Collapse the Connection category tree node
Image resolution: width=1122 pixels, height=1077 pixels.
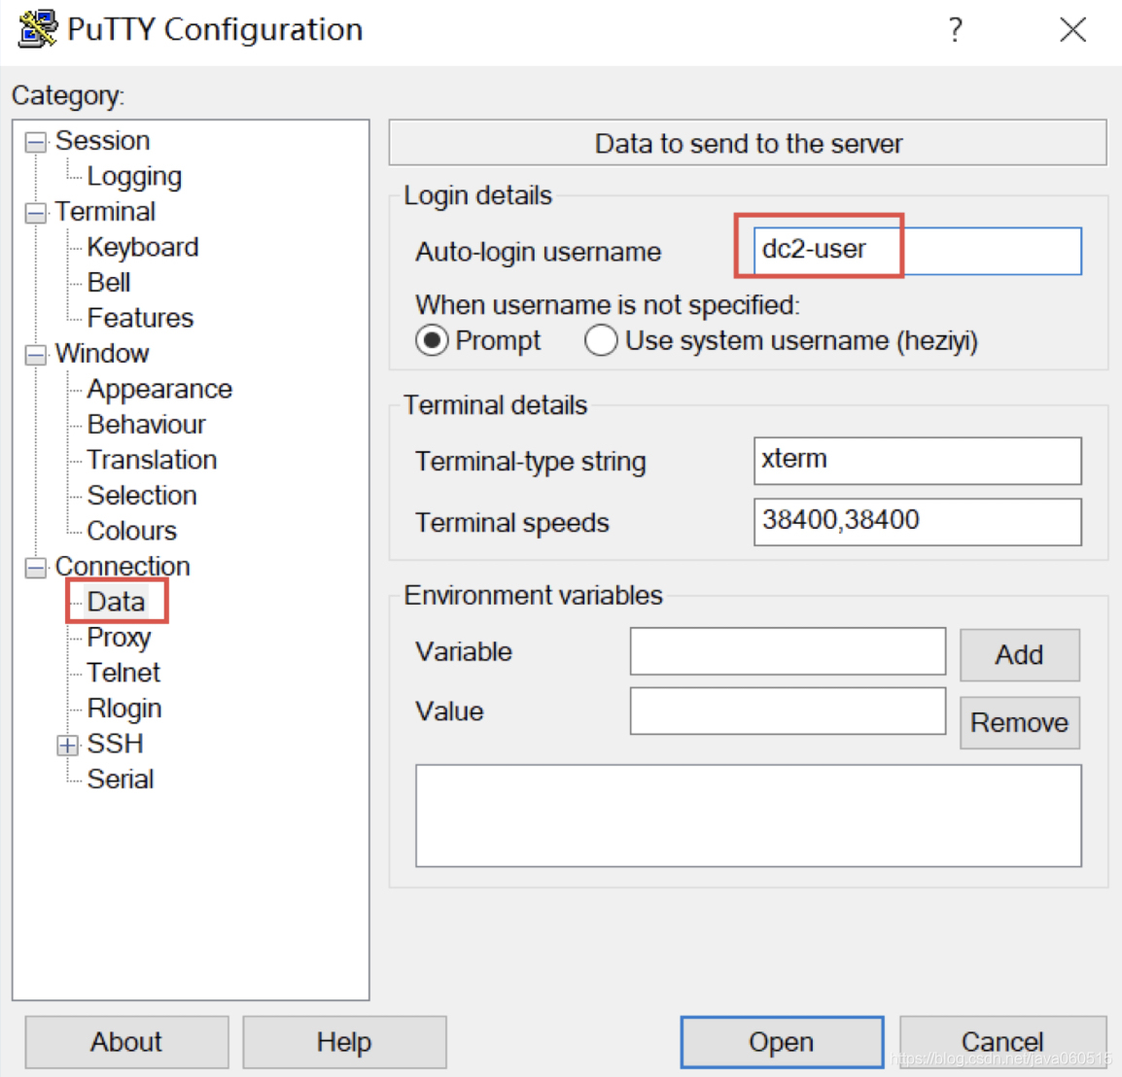tap(35, 568)
